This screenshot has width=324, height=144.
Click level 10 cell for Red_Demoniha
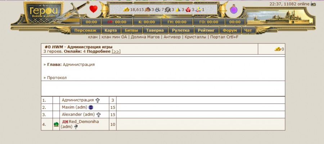click(113, 125)
